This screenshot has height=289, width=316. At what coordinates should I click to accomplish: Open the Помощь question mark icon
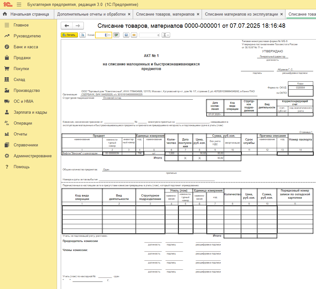(7, 167)
